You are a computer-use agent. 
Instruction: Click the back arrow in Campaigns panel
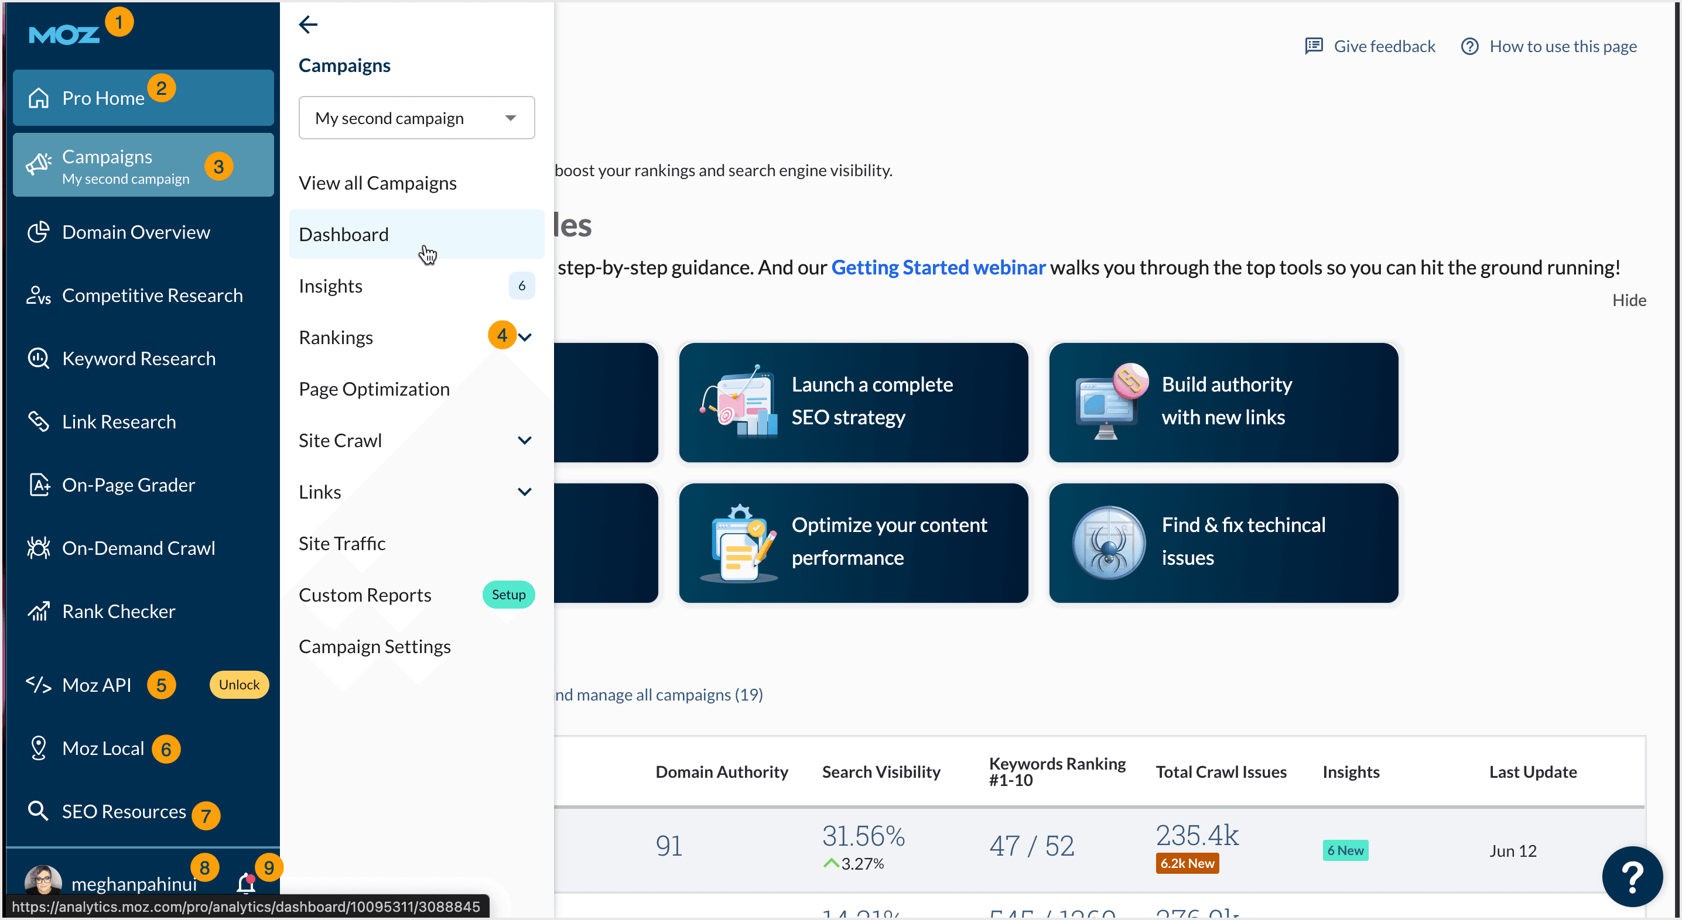coord(307,25)
